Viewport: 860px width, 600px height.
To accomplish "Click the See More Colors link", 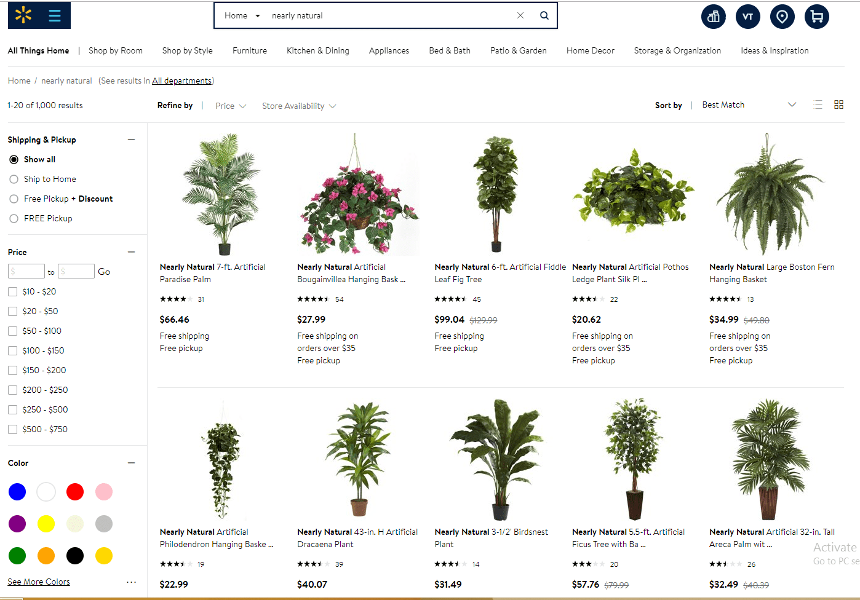I will point(39,582).
